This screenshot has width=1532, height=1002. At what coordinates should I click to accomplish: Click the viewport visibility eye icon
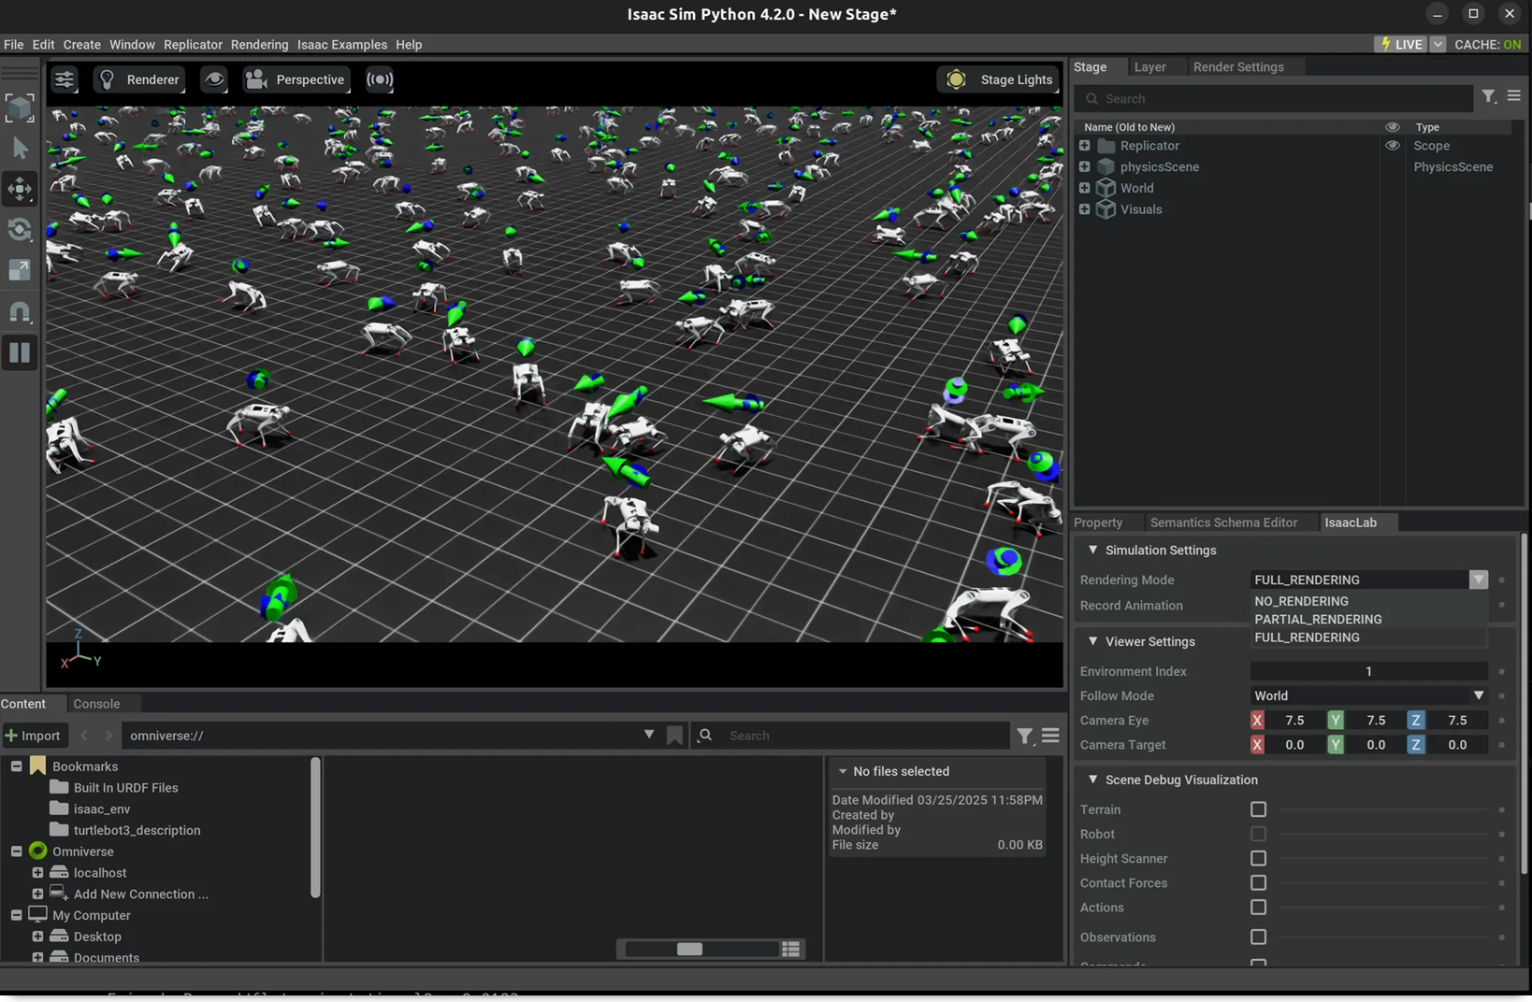click(x=214, y=79)
